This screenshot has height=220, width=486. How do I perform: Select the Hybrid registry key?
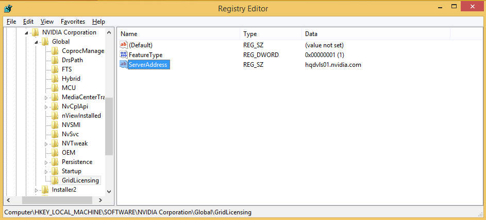[71, 79]
